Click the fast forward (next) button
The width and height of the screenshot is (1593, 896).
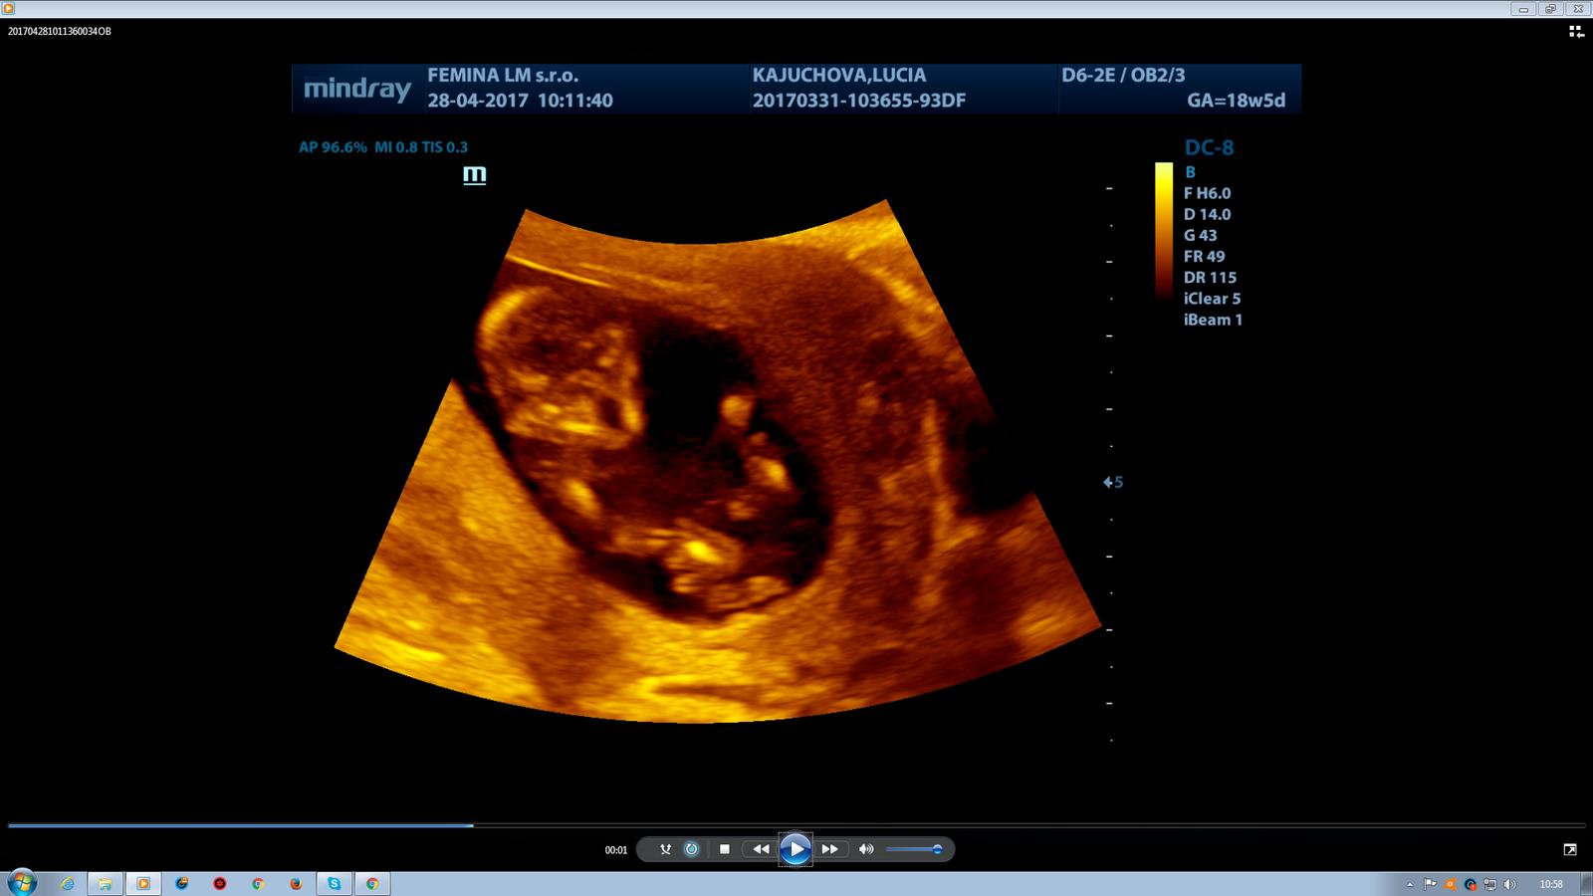click(829, 849)
